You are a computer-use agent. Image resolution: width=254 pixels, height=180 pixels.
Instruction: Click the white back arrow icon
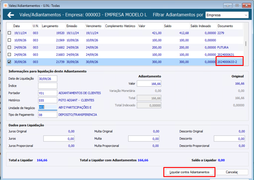pyautogui.click(x=11, y=15)
